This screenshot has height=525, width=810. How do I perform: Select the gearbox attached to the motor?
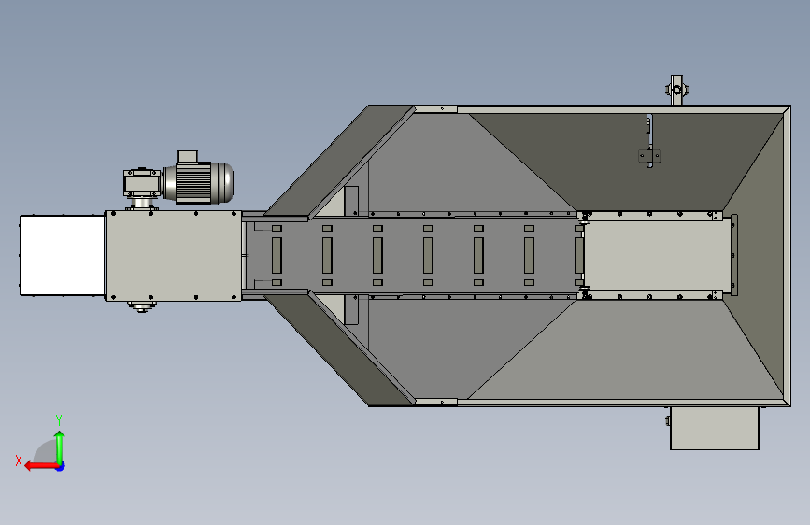(x=142, y=182)
